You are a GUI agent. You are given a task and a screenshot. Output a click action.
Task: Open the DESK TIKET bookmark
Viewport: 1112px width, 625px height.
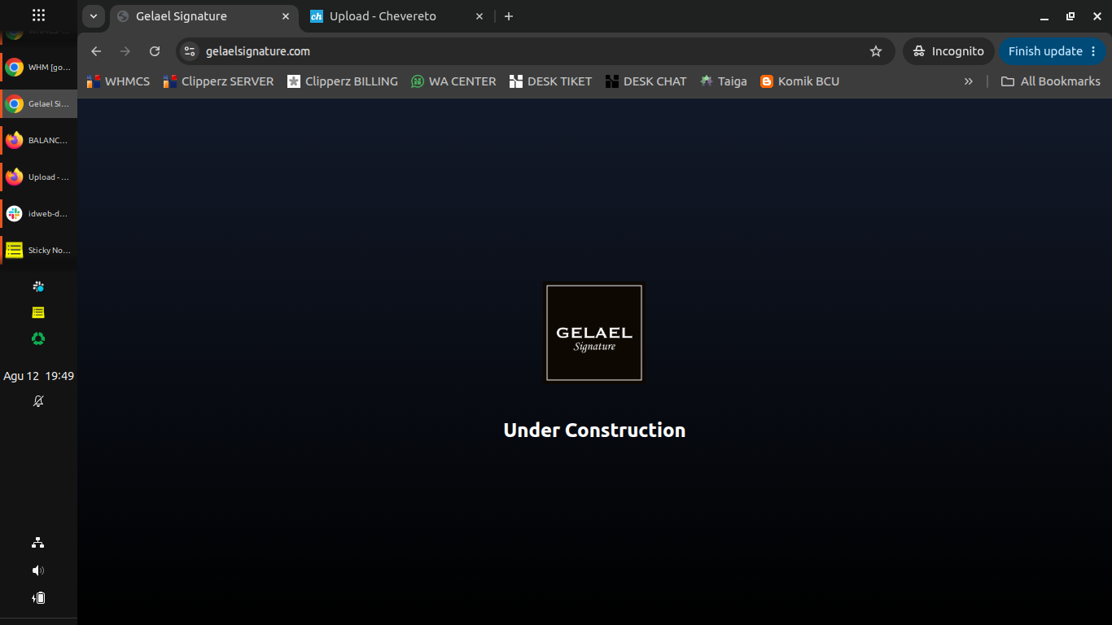click(x=550, y=81)
